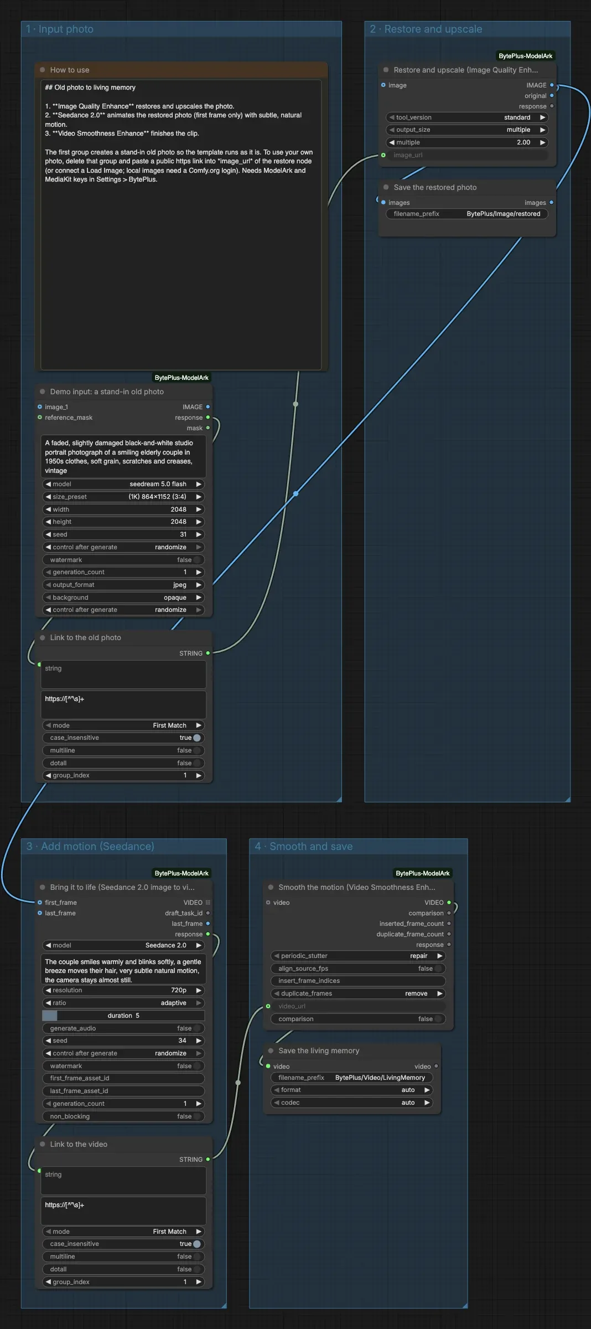Image resolution: width=591 pixels, height=1329 pixels.
Task: Decrease the width value on Demo input node
Action: tap(48, 509)
